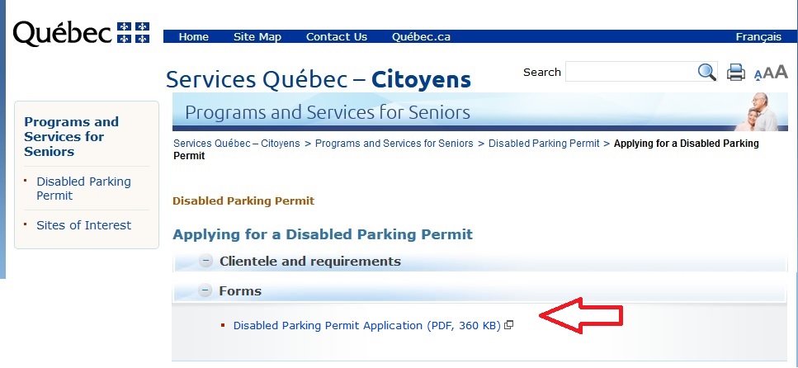Viewport: 798px width, 368px height.
Task: Open the Québec.ca menu link
Action: (x=421, y=37)
